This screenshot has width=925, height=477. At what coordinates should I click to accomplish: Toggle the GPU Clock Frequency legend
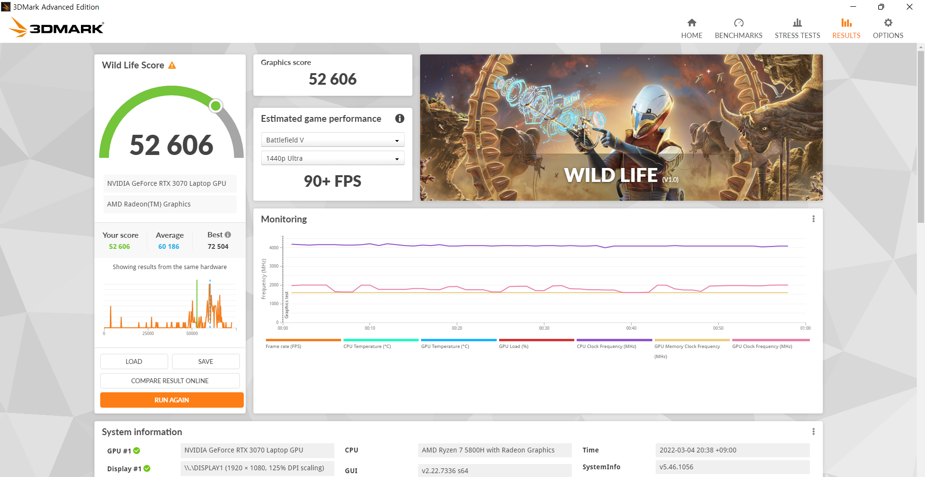coord(770,344)
